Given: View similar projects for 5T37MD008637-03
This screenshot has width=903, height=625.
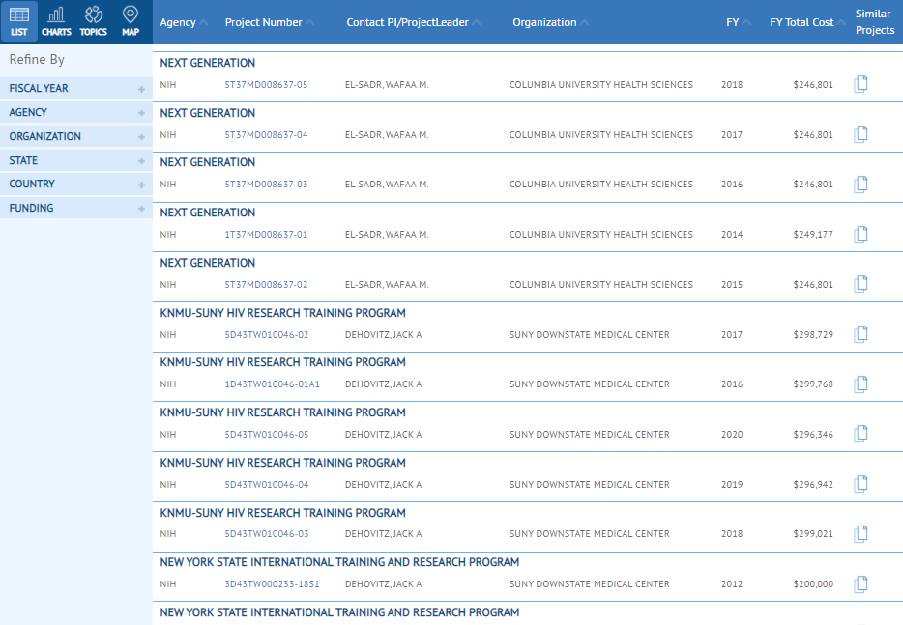Looking at the screenshot, I should [860, 185].
